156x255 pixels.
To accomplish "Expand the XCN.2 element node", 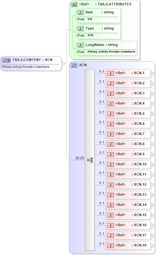I will pyautogui.click(x=152, y=84).
